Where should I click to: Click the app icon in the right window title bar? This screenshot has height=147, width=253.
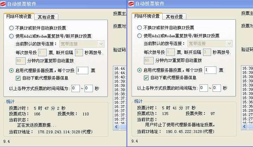(131, 4)
